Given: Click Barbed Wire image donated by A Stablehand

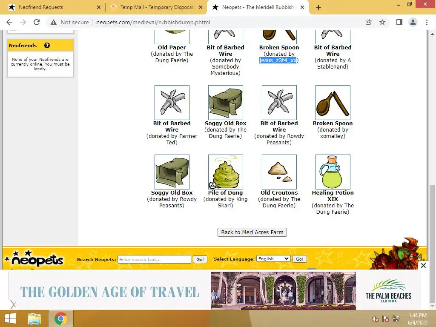Looking at the screenshot, I should [333, 37].
